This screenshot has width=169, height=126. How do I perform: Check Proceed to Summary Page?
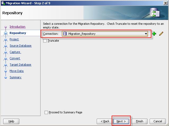(46, 112)
